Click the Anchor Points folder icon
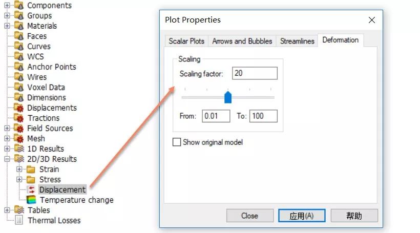The image size is (420, 233). point(19,67)
